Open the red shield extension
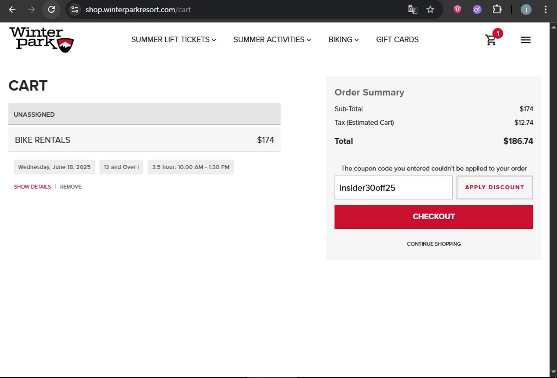557x378 pixels. click(457, 10)
